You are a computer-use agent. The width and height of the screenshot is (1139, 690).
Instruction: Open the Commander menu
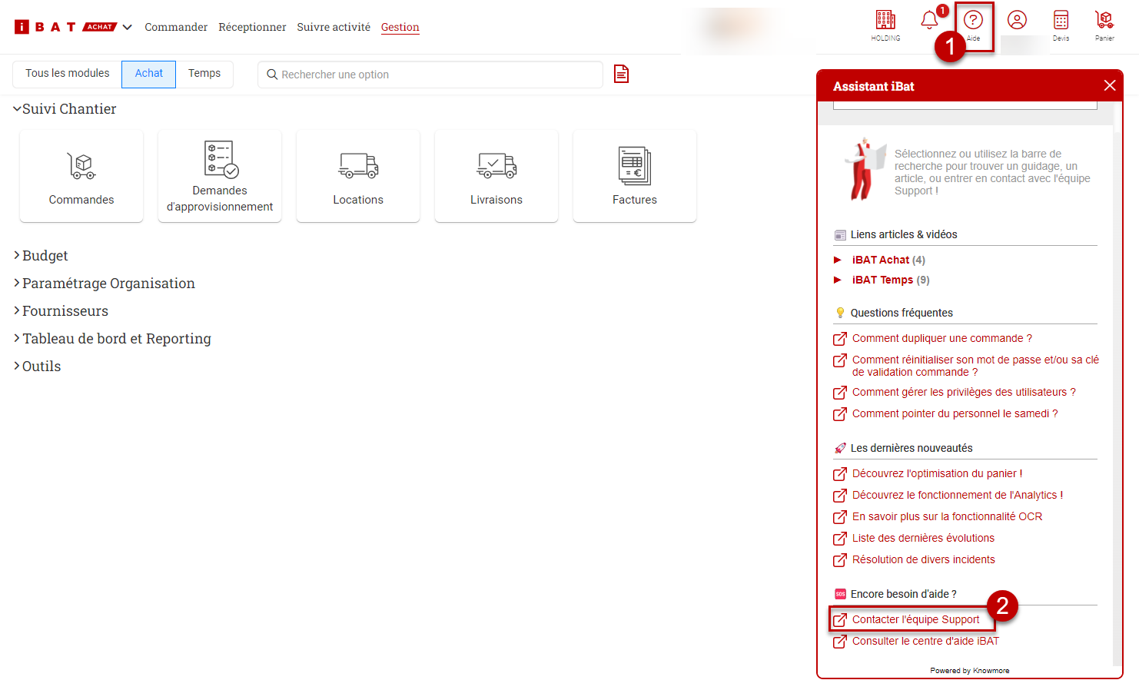coord(176,27)
